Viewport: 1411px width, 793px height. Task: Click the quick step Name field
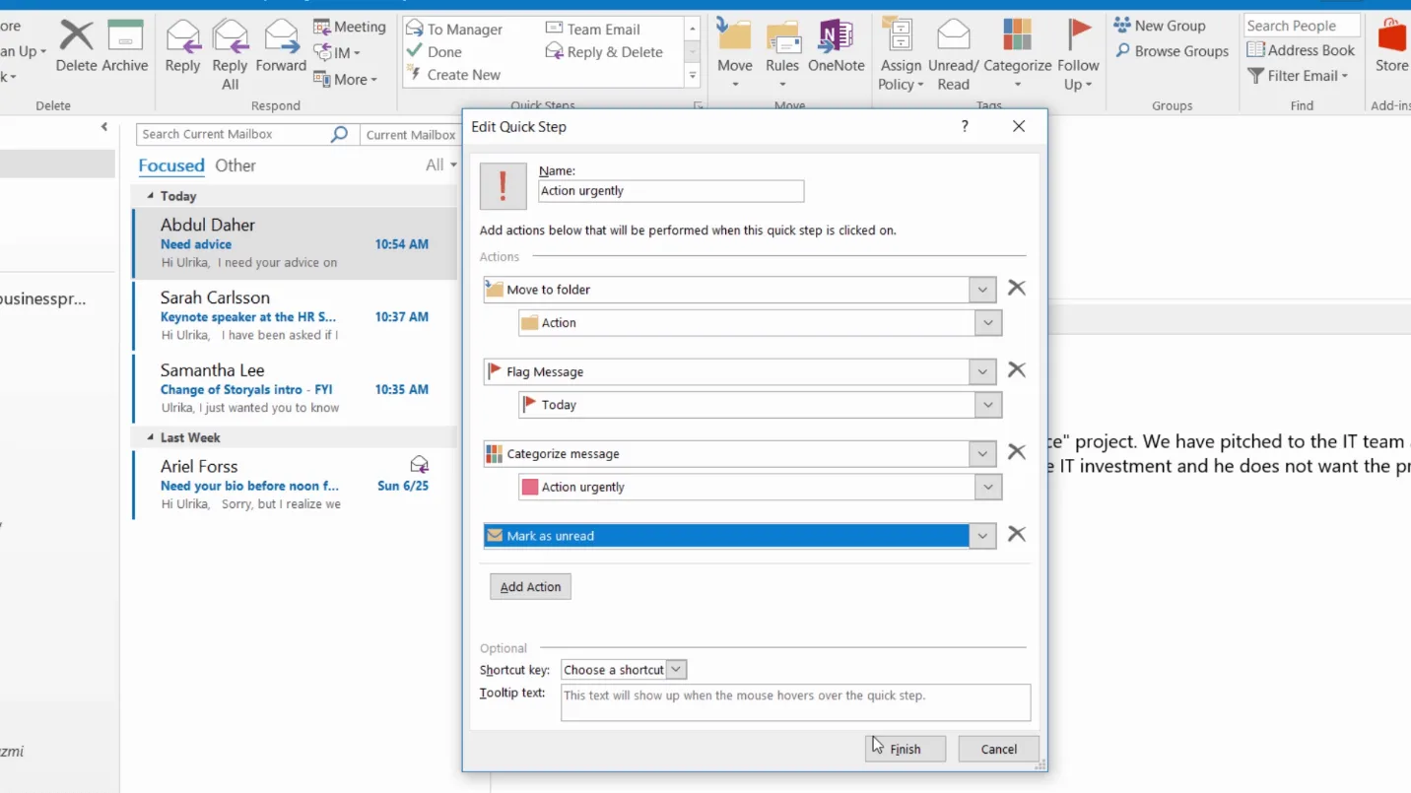(671, 191)
